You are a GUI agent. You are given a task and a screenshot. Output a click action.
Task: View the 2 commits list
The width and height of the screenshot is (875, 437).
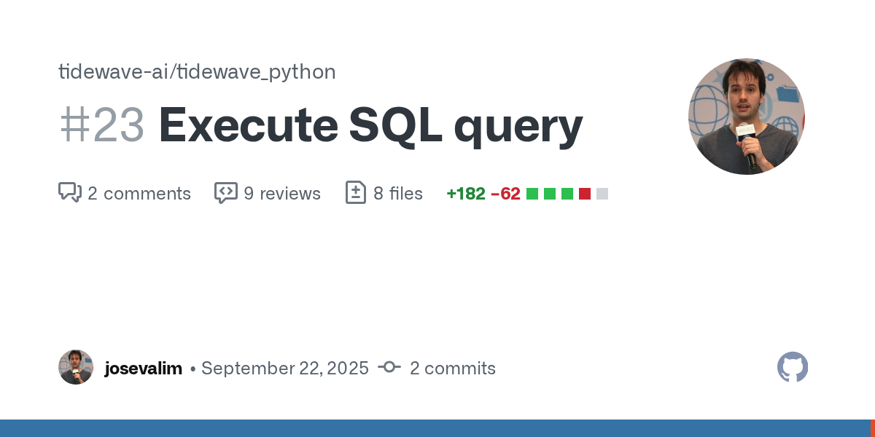[x=452, y=369]
